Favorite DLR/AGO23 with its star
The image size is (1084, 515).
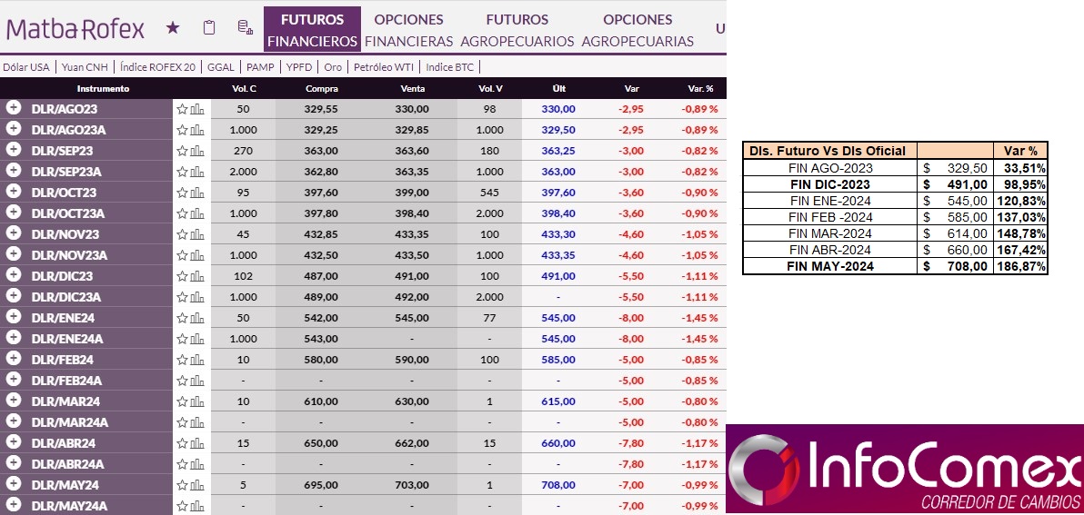[x=182, y=109]
